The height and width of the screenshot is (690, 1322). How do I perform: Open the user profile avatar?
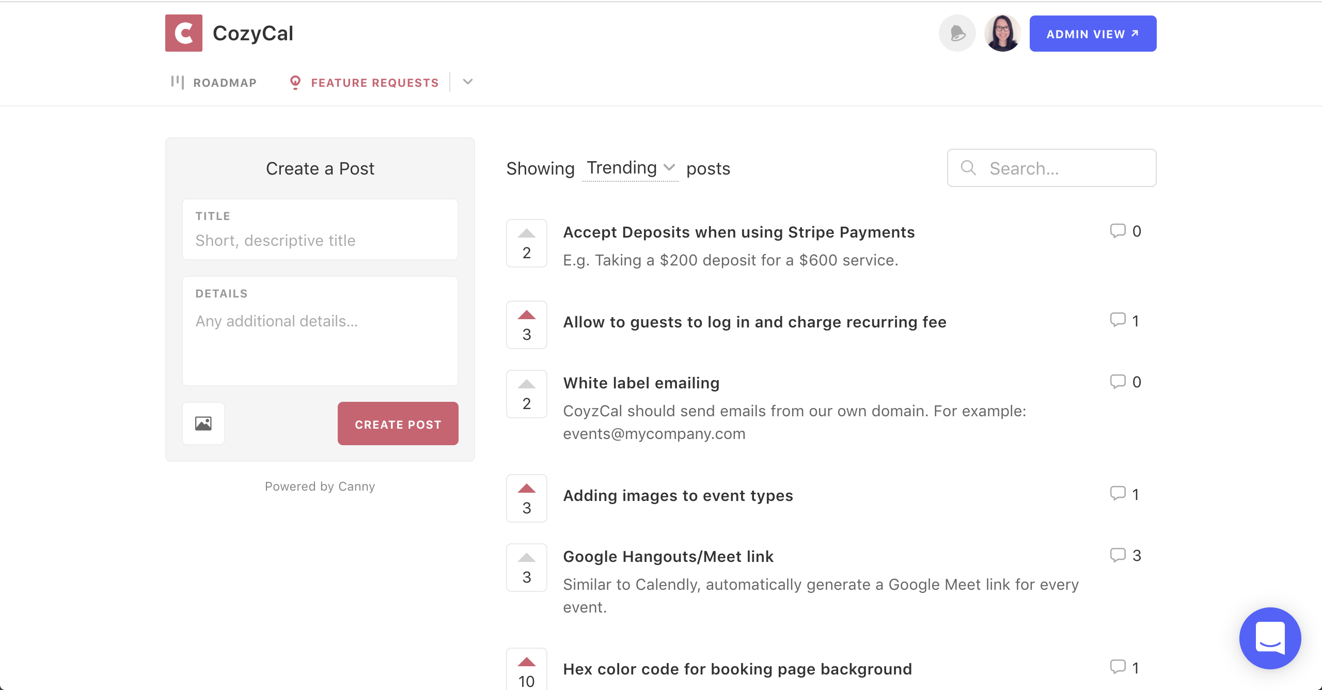click(1002, 34)
